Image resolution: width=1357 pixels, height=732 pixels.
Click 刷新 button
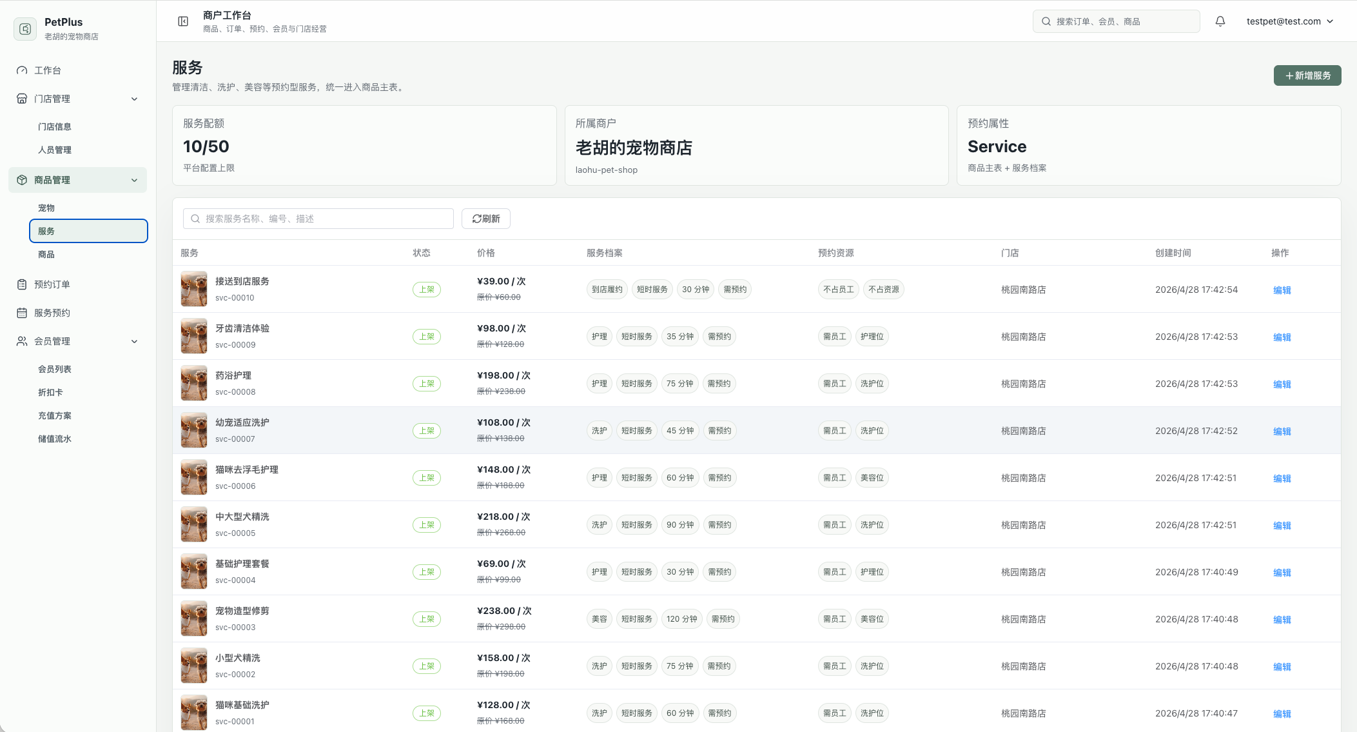[x=486, y=219]
